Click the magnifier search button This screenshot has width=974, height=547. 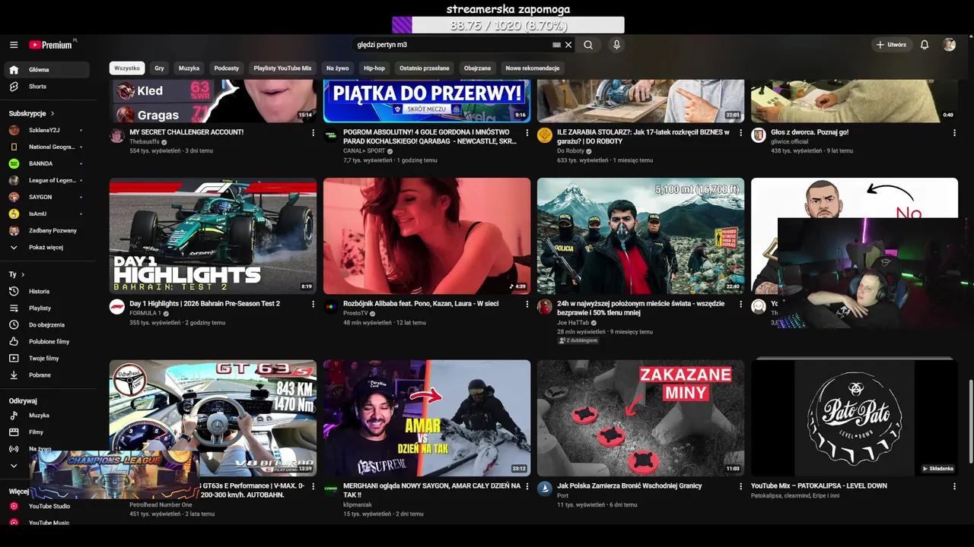pyautogui.click(x=588, y=45)
